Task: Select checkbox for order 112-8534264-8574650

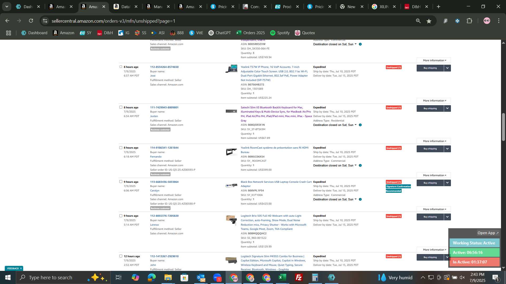Action: (x=121, y=67)
